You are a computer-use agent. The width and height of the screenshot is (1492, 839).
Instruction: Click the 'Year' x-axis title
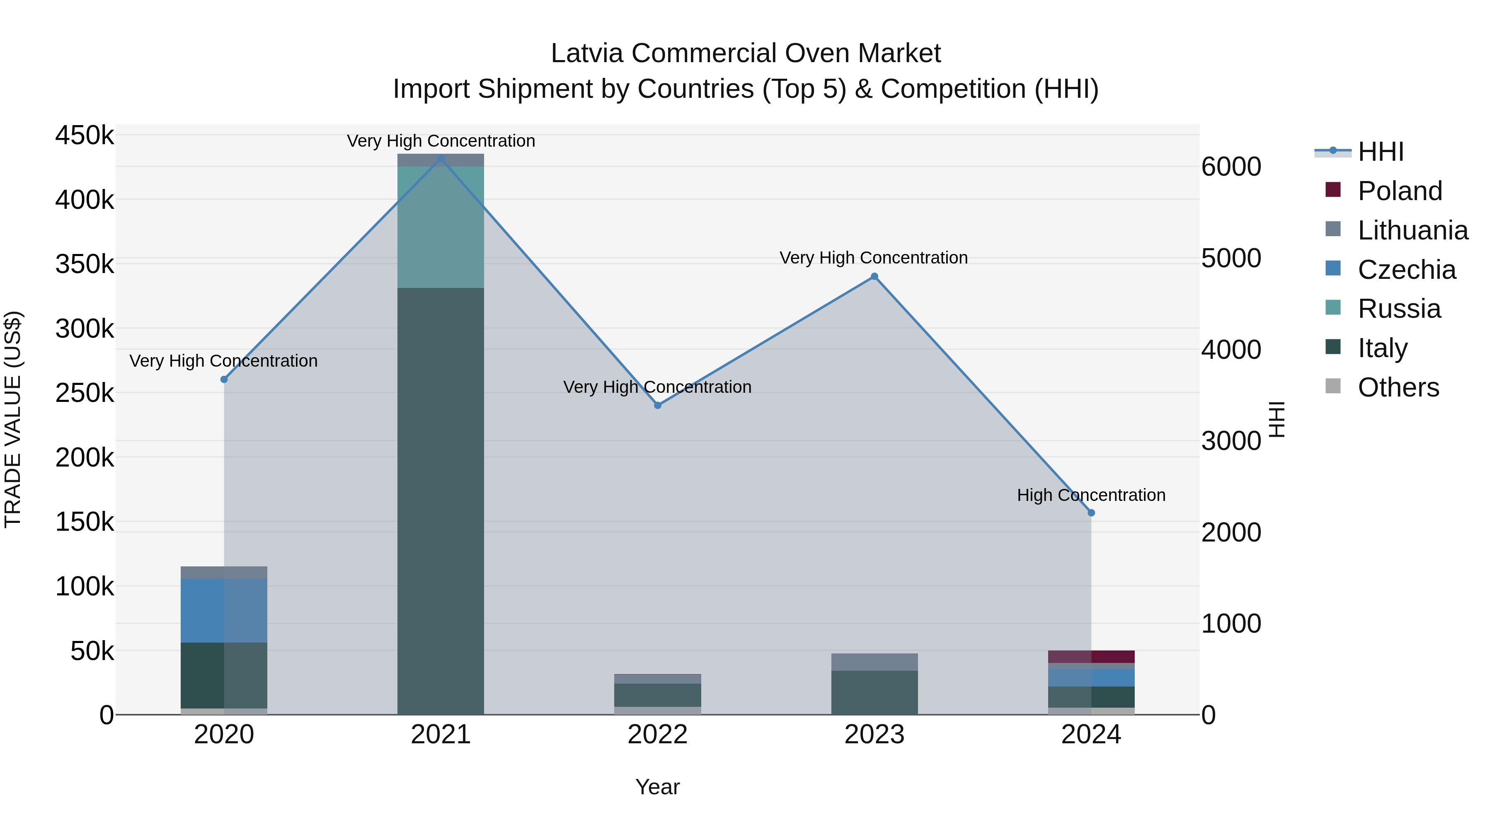point(657,787)
